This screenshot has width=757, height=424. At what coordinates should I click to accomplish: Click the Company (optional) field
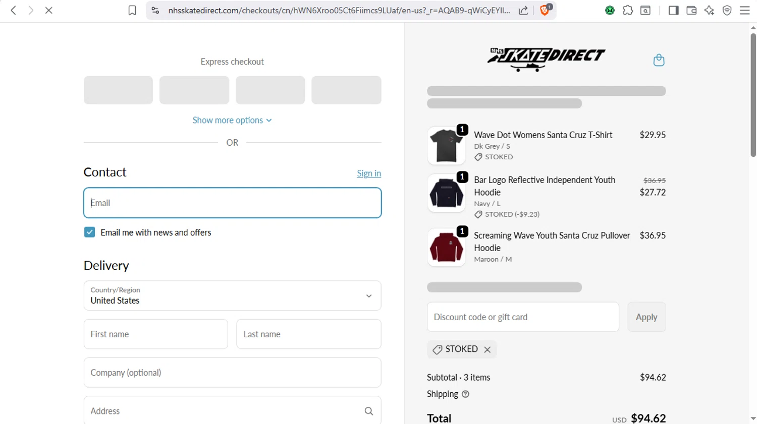coord(232,373)
